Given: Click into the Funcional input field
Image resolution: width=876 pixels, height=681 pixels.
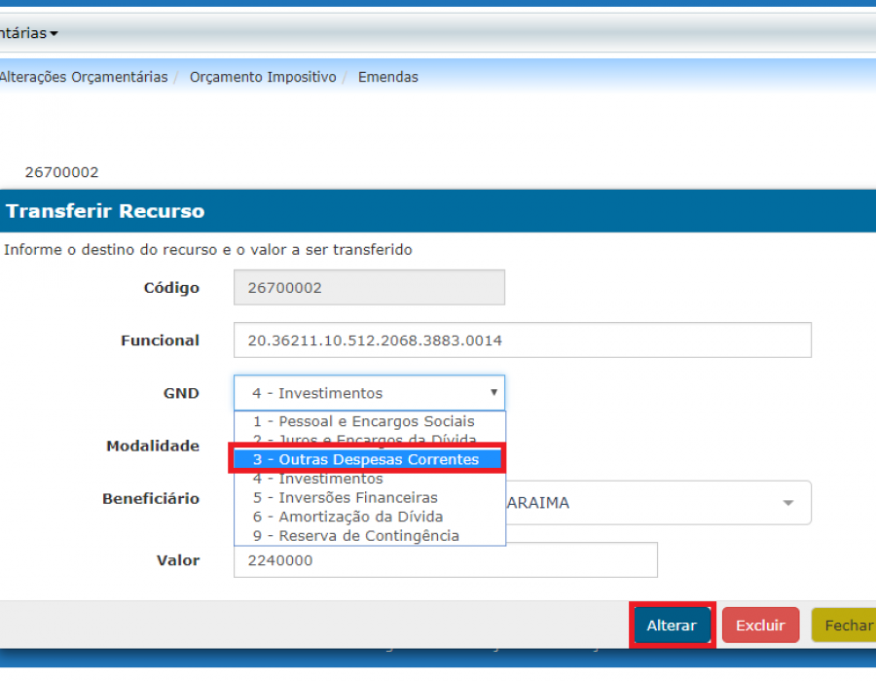Looking at the screenshot, I should (523, 340).
